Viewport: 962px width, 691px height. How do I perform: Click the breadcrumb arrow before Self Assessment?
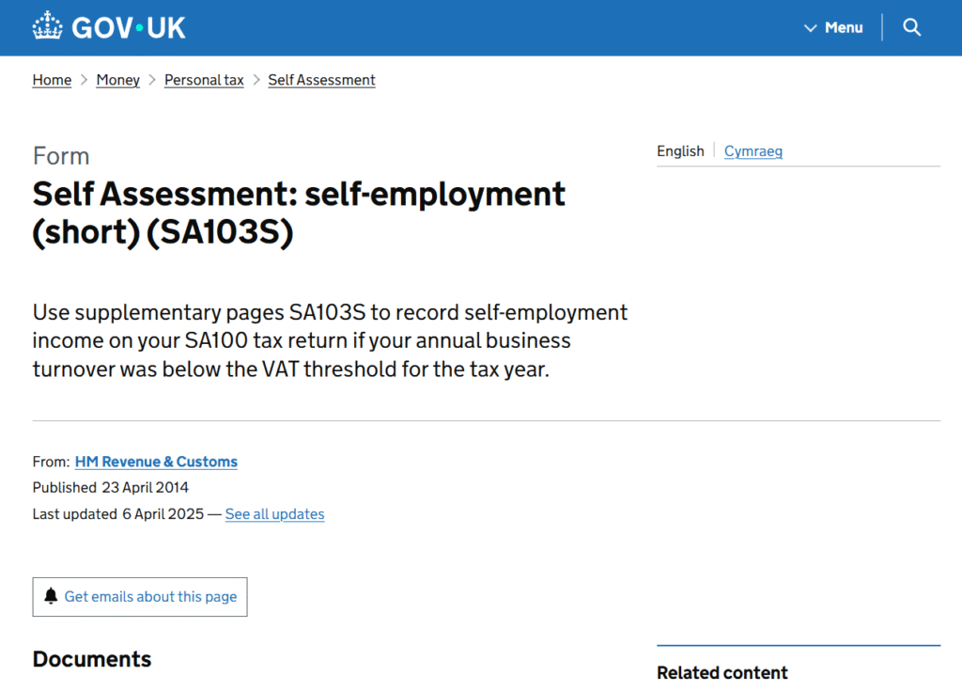point(256,80)
